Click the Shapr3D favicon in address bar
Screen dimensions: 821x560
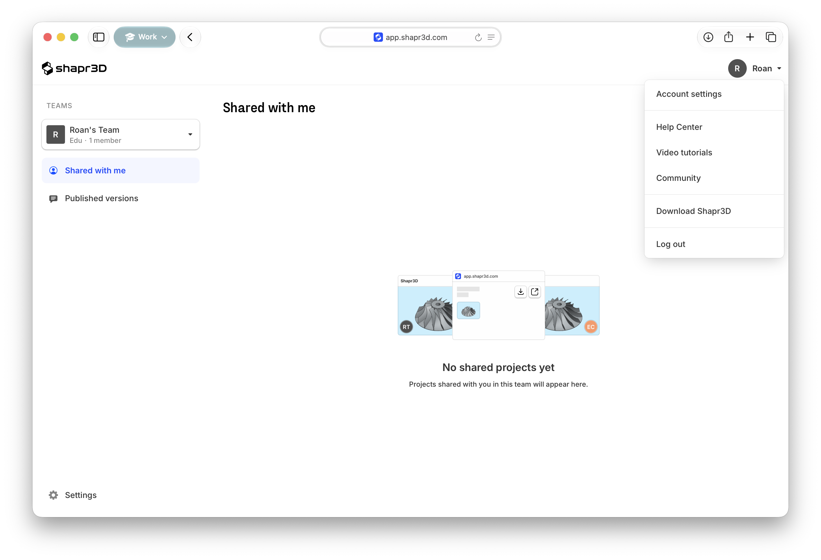tap(378, 37)
